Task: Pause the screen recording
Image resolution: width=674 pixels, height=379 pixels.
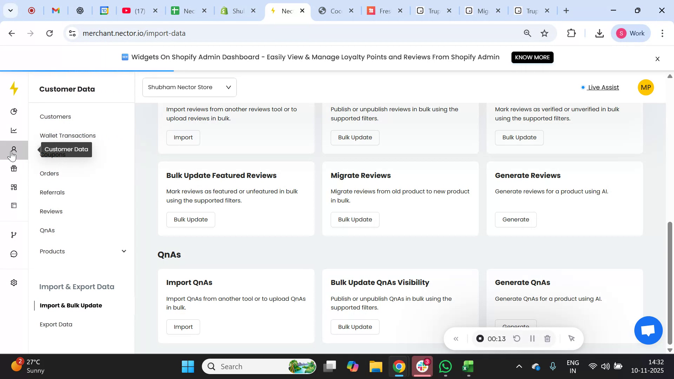Action: (x=532, y=338)
